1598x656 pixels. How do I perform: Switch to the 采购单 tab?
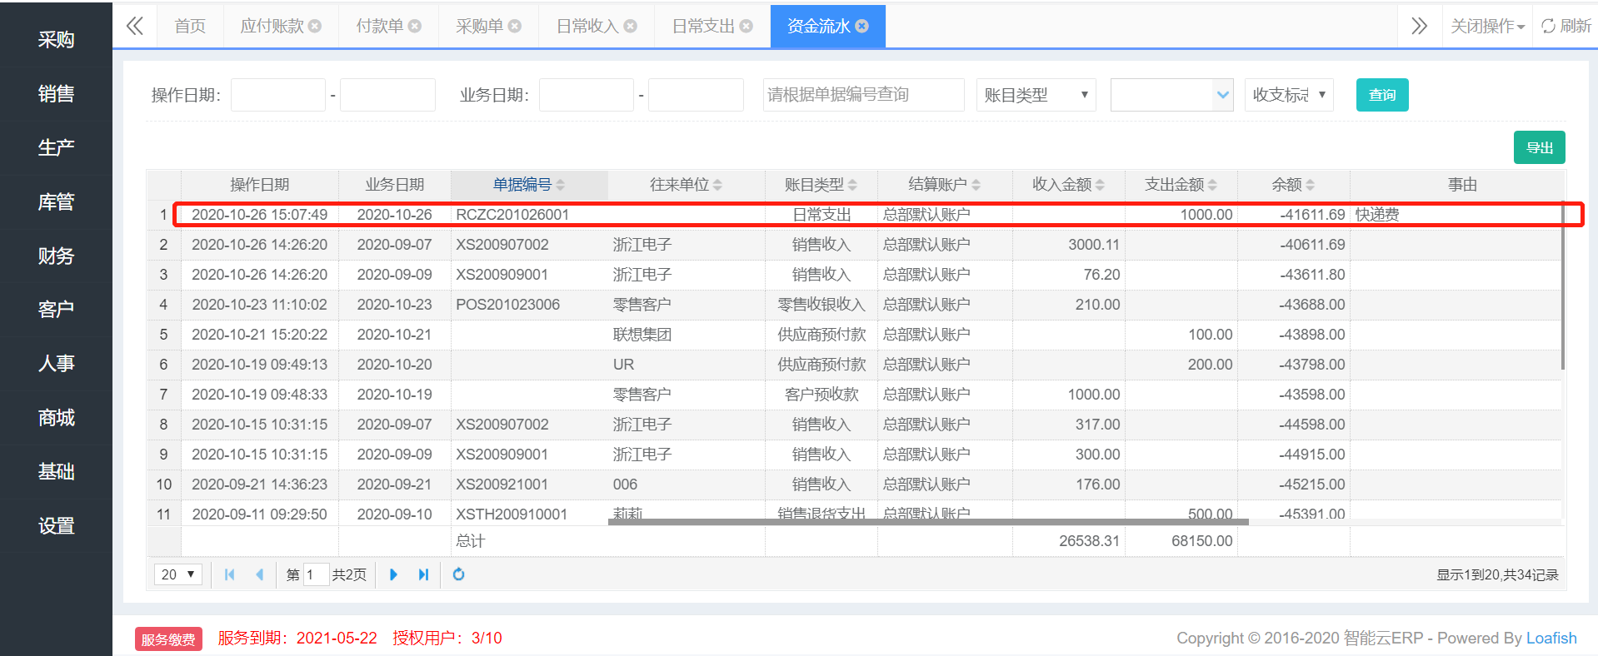click(480, 27)
